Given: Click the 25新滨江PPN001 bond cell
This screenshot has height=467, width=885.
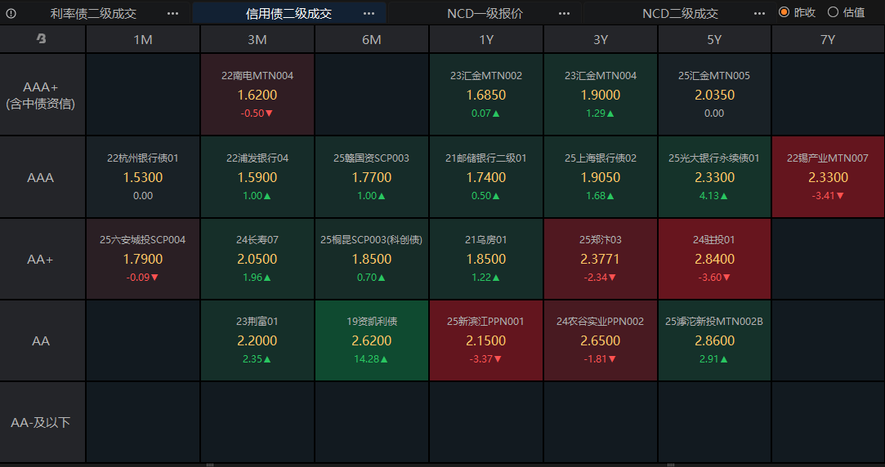Looking at the screenshot, I should click(486, 340).
